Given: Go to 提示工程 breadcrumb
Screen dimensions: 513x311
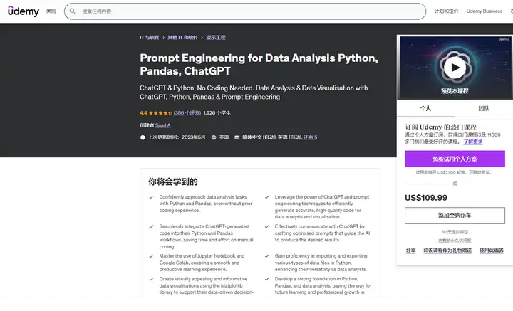Looking at the screenshot, I should pos(216,38).
